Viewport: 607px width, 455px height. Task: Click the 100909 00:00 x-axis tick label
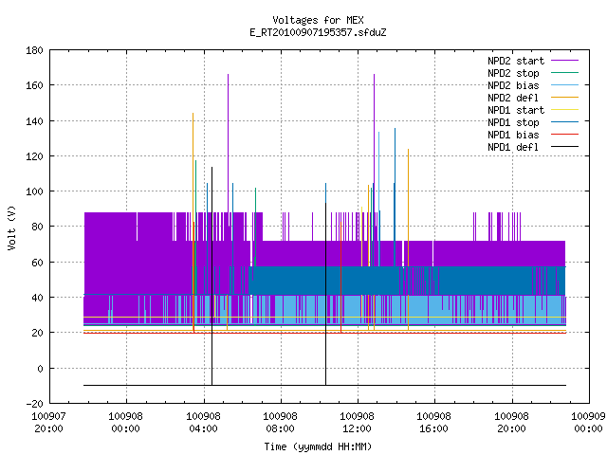pos(588,423)
